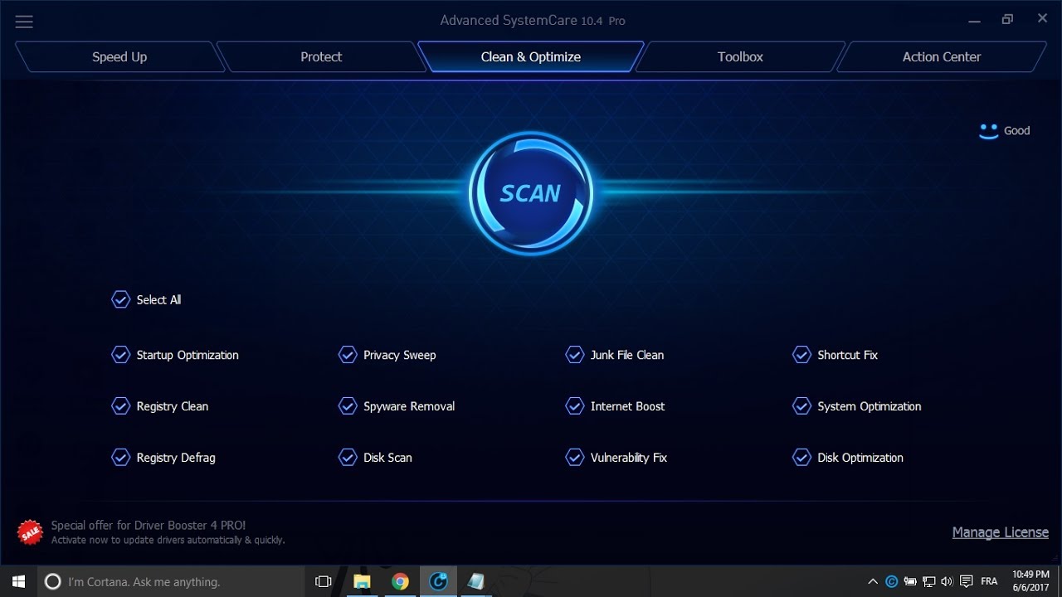Switch to the Protect tab
1062x597 pixels.
coord(321,56)
